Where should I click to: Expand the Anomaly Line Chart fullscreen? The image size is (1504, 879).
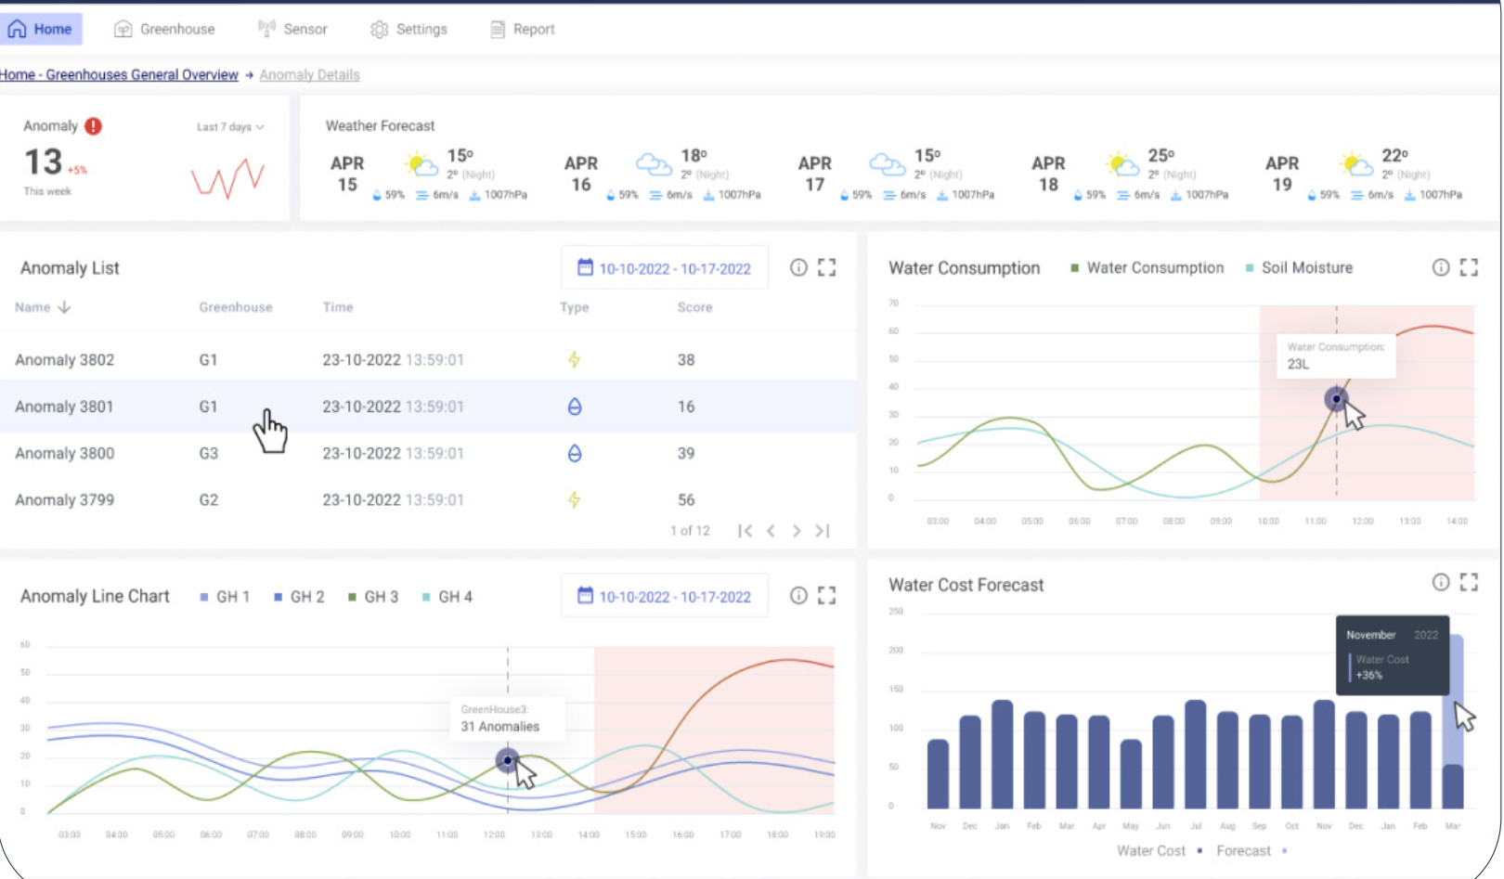826,596
